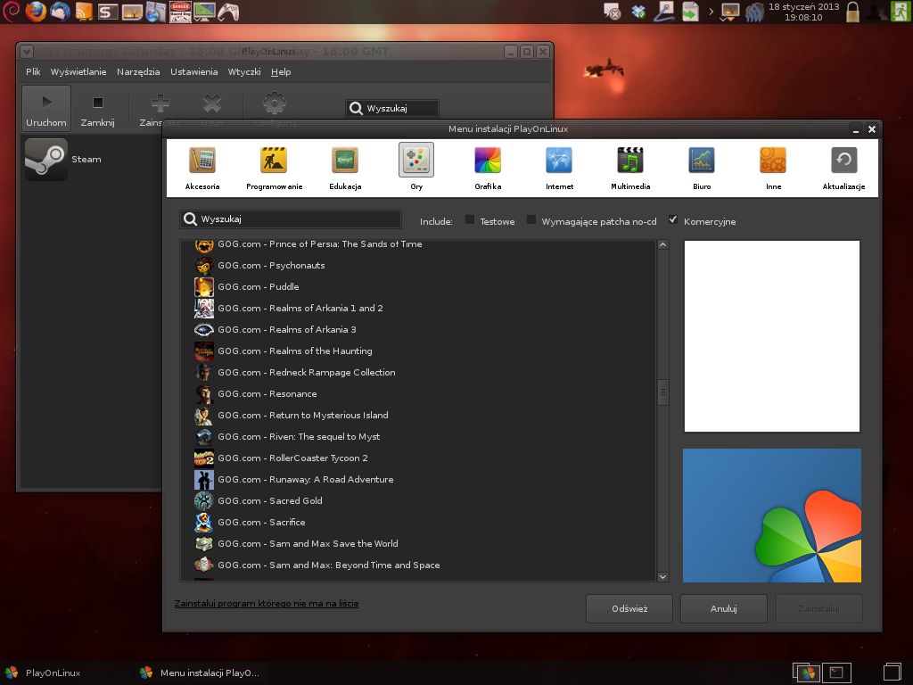Select GOG.com - Redneck Rampage Collection
Screen dimensions: 913x685
[307, 373]
